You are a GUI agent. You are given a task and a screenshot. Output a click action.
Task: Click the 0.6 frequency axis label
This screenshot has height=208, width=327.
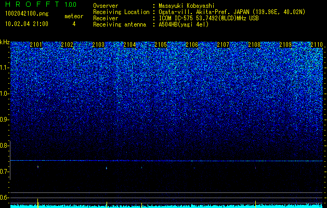point(4,198)
